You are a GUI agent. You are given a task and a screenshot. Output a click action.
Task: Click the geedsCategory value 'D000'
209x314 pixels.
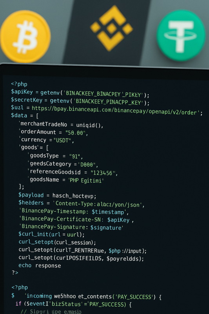pyautogui.click(x=87, y=164)
